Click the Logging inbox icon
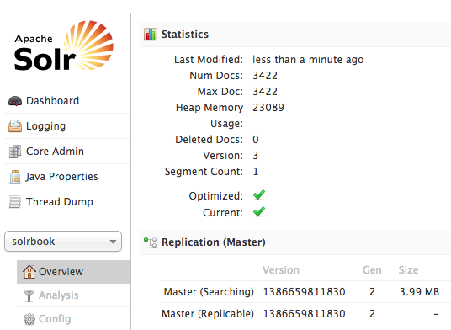 15,126
